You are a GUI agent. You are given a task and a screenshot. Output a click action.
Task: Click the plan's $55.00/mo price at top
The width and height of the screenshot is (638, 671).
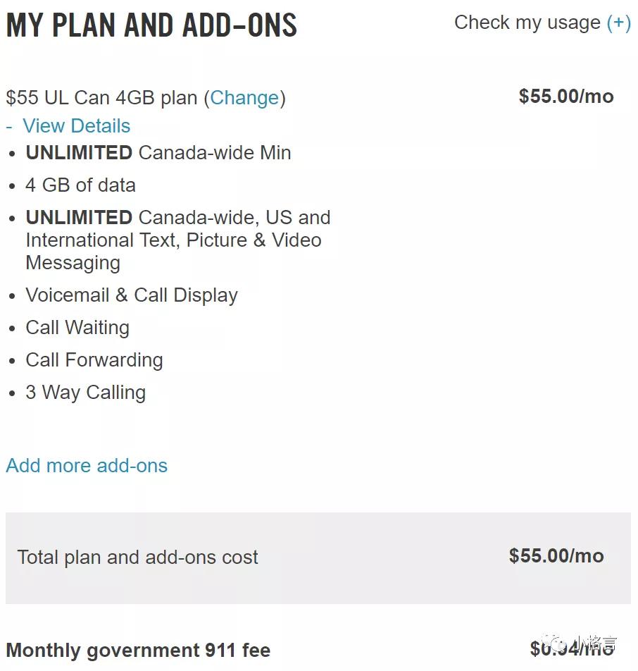[566, 97]
